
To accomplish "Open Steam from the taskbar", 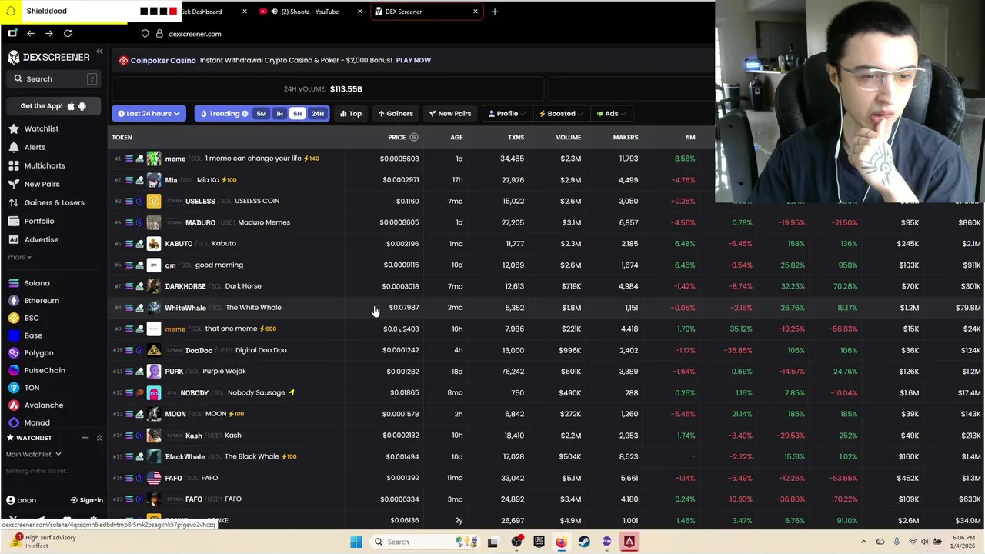I will [x=584, y=542].
